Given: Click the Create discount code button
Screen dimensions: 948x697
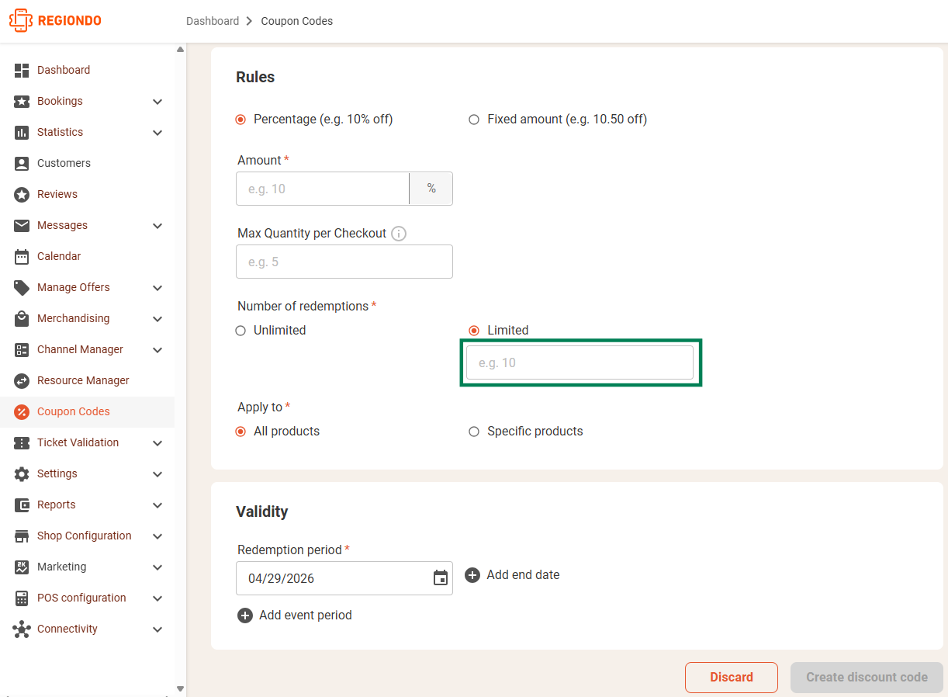Looking at the screenshot, I should [x=867, y=678].
